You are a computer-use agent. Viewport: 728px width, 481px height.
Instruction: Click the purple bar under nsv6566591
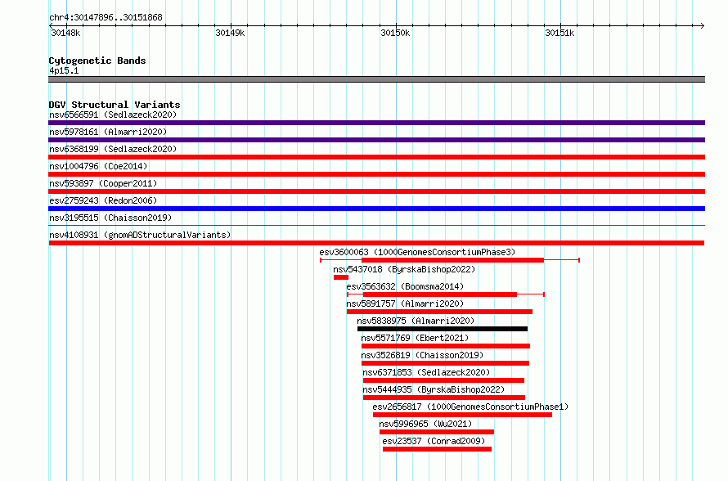tap(376, 123)
